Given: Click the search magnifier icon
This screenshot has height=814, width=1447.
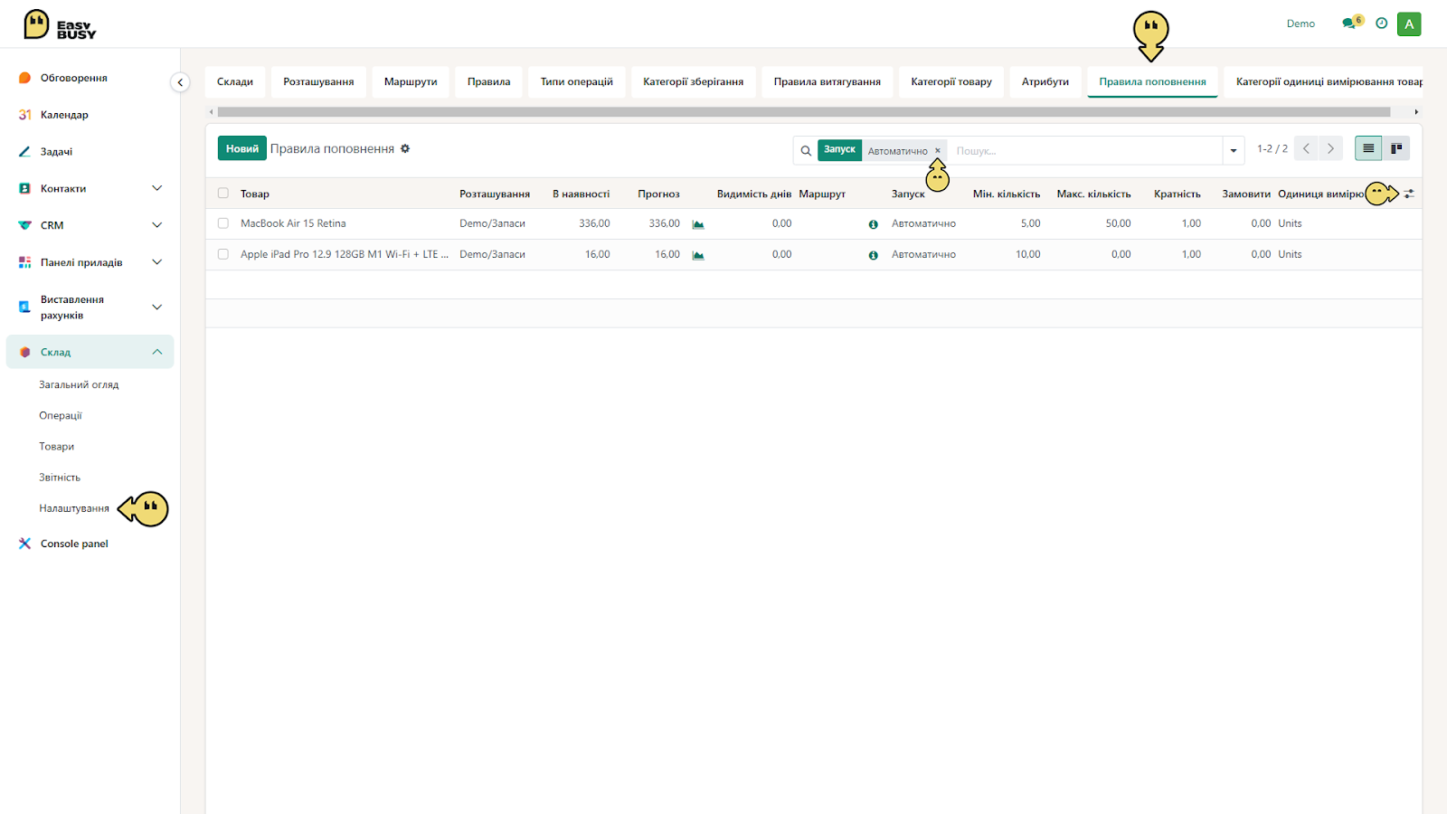Looking at the screenshot, I should point(806,151).
